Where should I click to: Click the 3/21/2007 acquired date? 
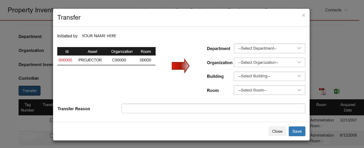pyautogui.click(x=349, y=120)
